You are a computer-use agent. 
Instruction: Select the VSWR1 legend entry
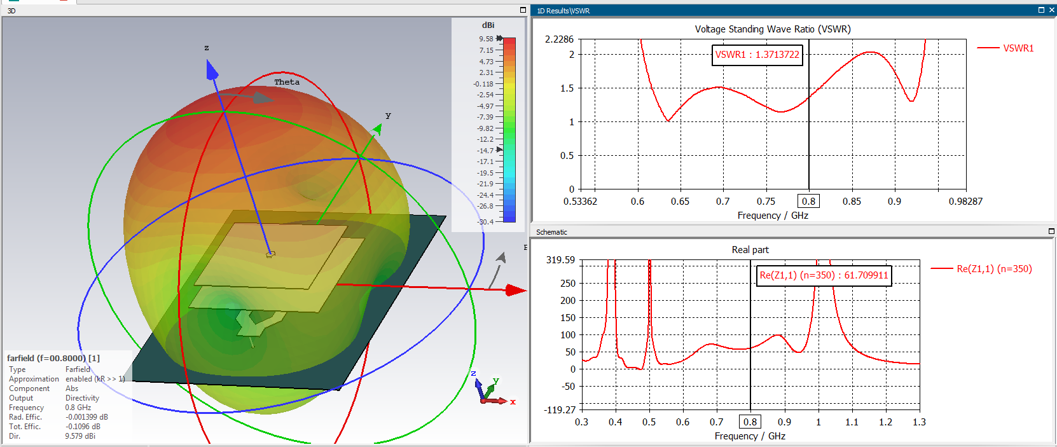point(1005,48)
